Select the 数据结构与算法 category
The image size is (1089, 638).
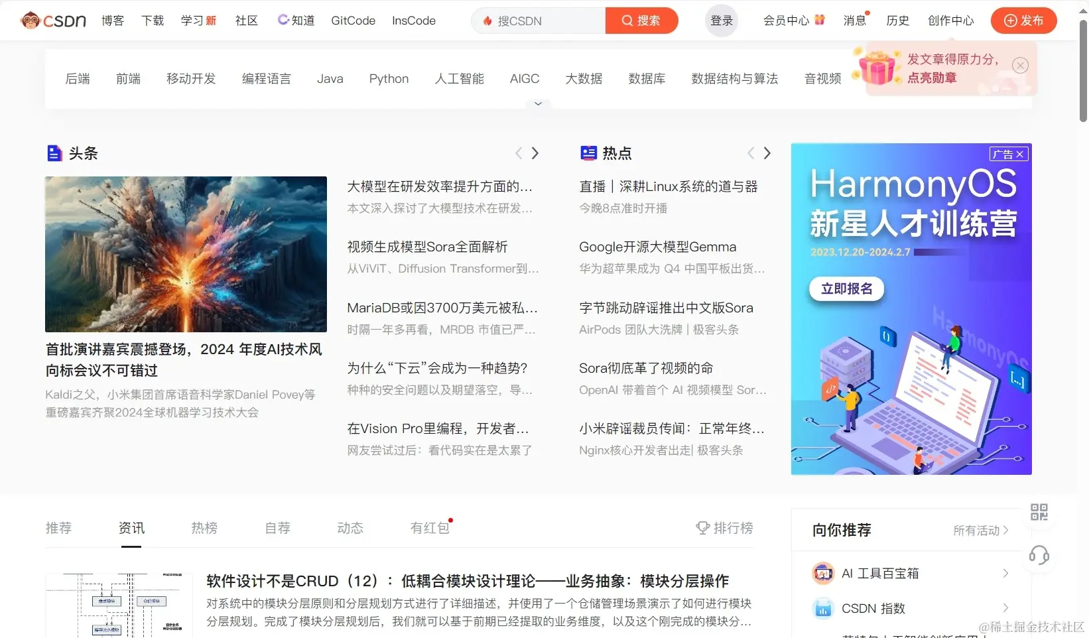point(735,79)
